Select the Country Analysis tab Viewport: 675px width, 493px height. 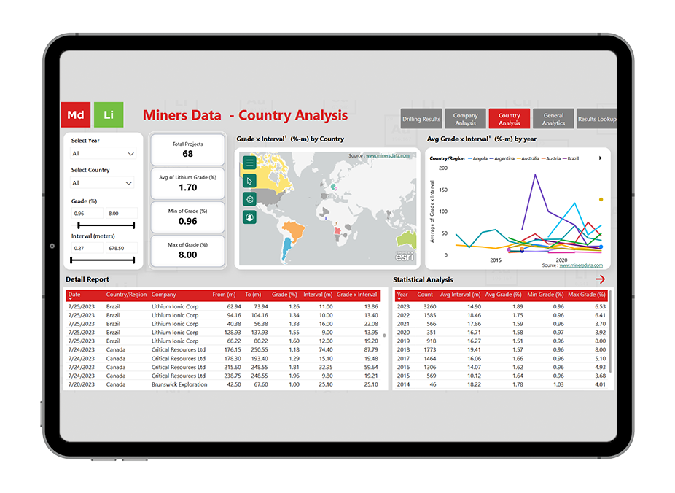[510, 119]
